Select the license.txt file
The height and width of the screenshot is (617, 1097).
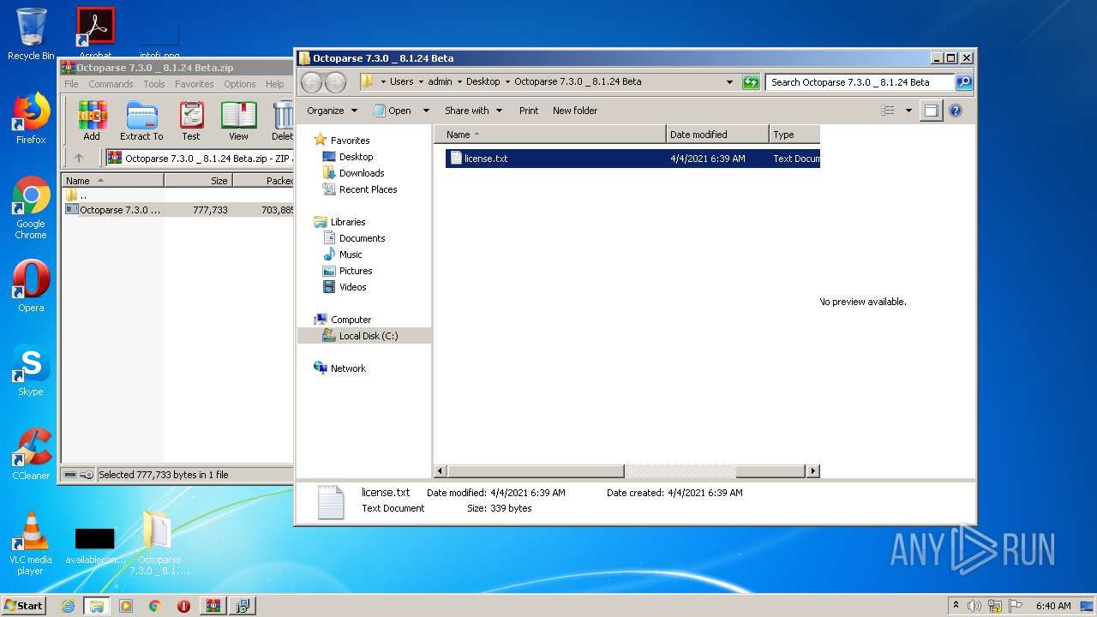click(632, 159)
